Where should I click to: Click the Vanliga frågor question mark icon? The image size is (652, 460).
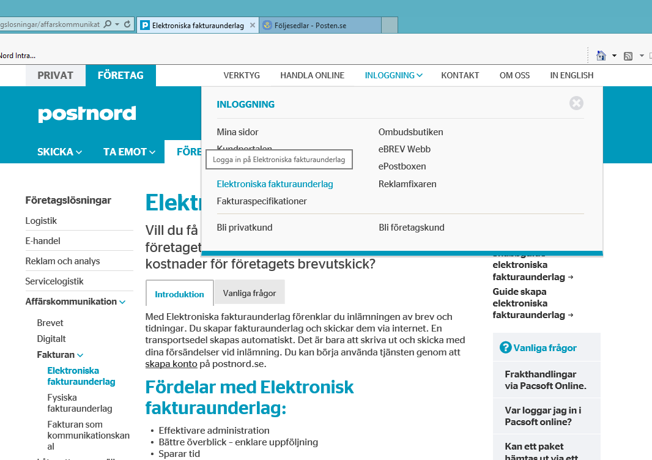pyautogui.click(x=506, y=347)
